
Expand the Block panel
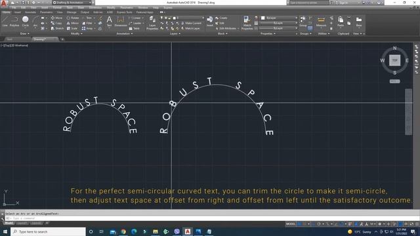222,33
